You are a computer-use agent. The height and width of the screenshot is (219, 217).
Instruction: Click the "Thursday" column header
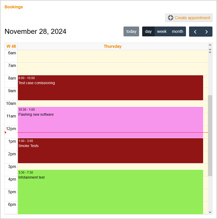(x=113, y=46)
